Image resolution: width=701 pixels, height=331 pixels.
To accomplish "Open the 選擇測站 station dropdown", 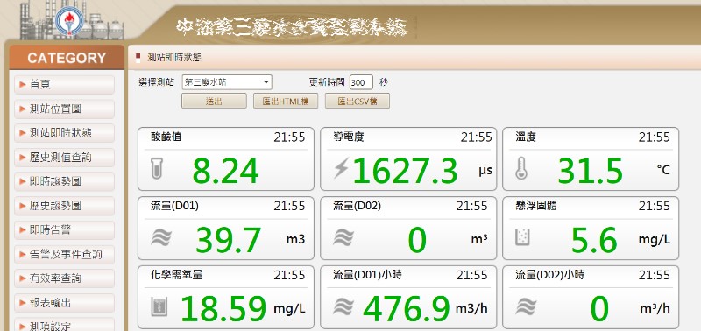I will pos(227,82).
